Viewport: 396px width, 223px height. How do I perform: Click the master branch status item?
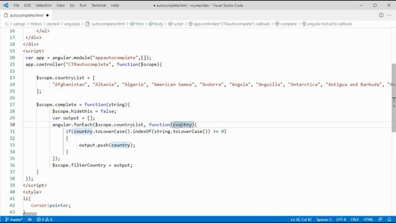[14, 219]
